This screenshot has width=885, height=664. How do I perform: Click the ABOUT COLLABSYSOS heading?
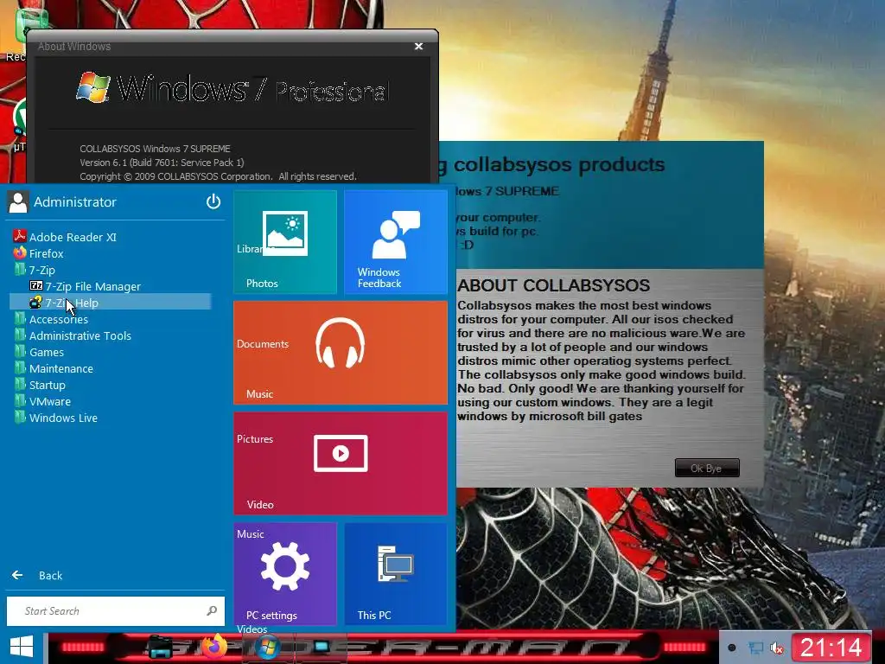point(554,285)
